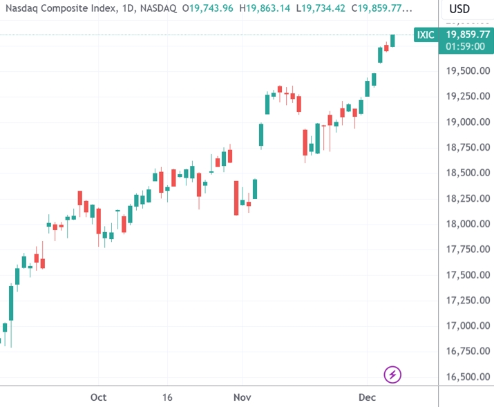The height and width of the screenshot is (407, 494).
Task: Click the 18,000.00 price scale label
Action: pos(468,224)
